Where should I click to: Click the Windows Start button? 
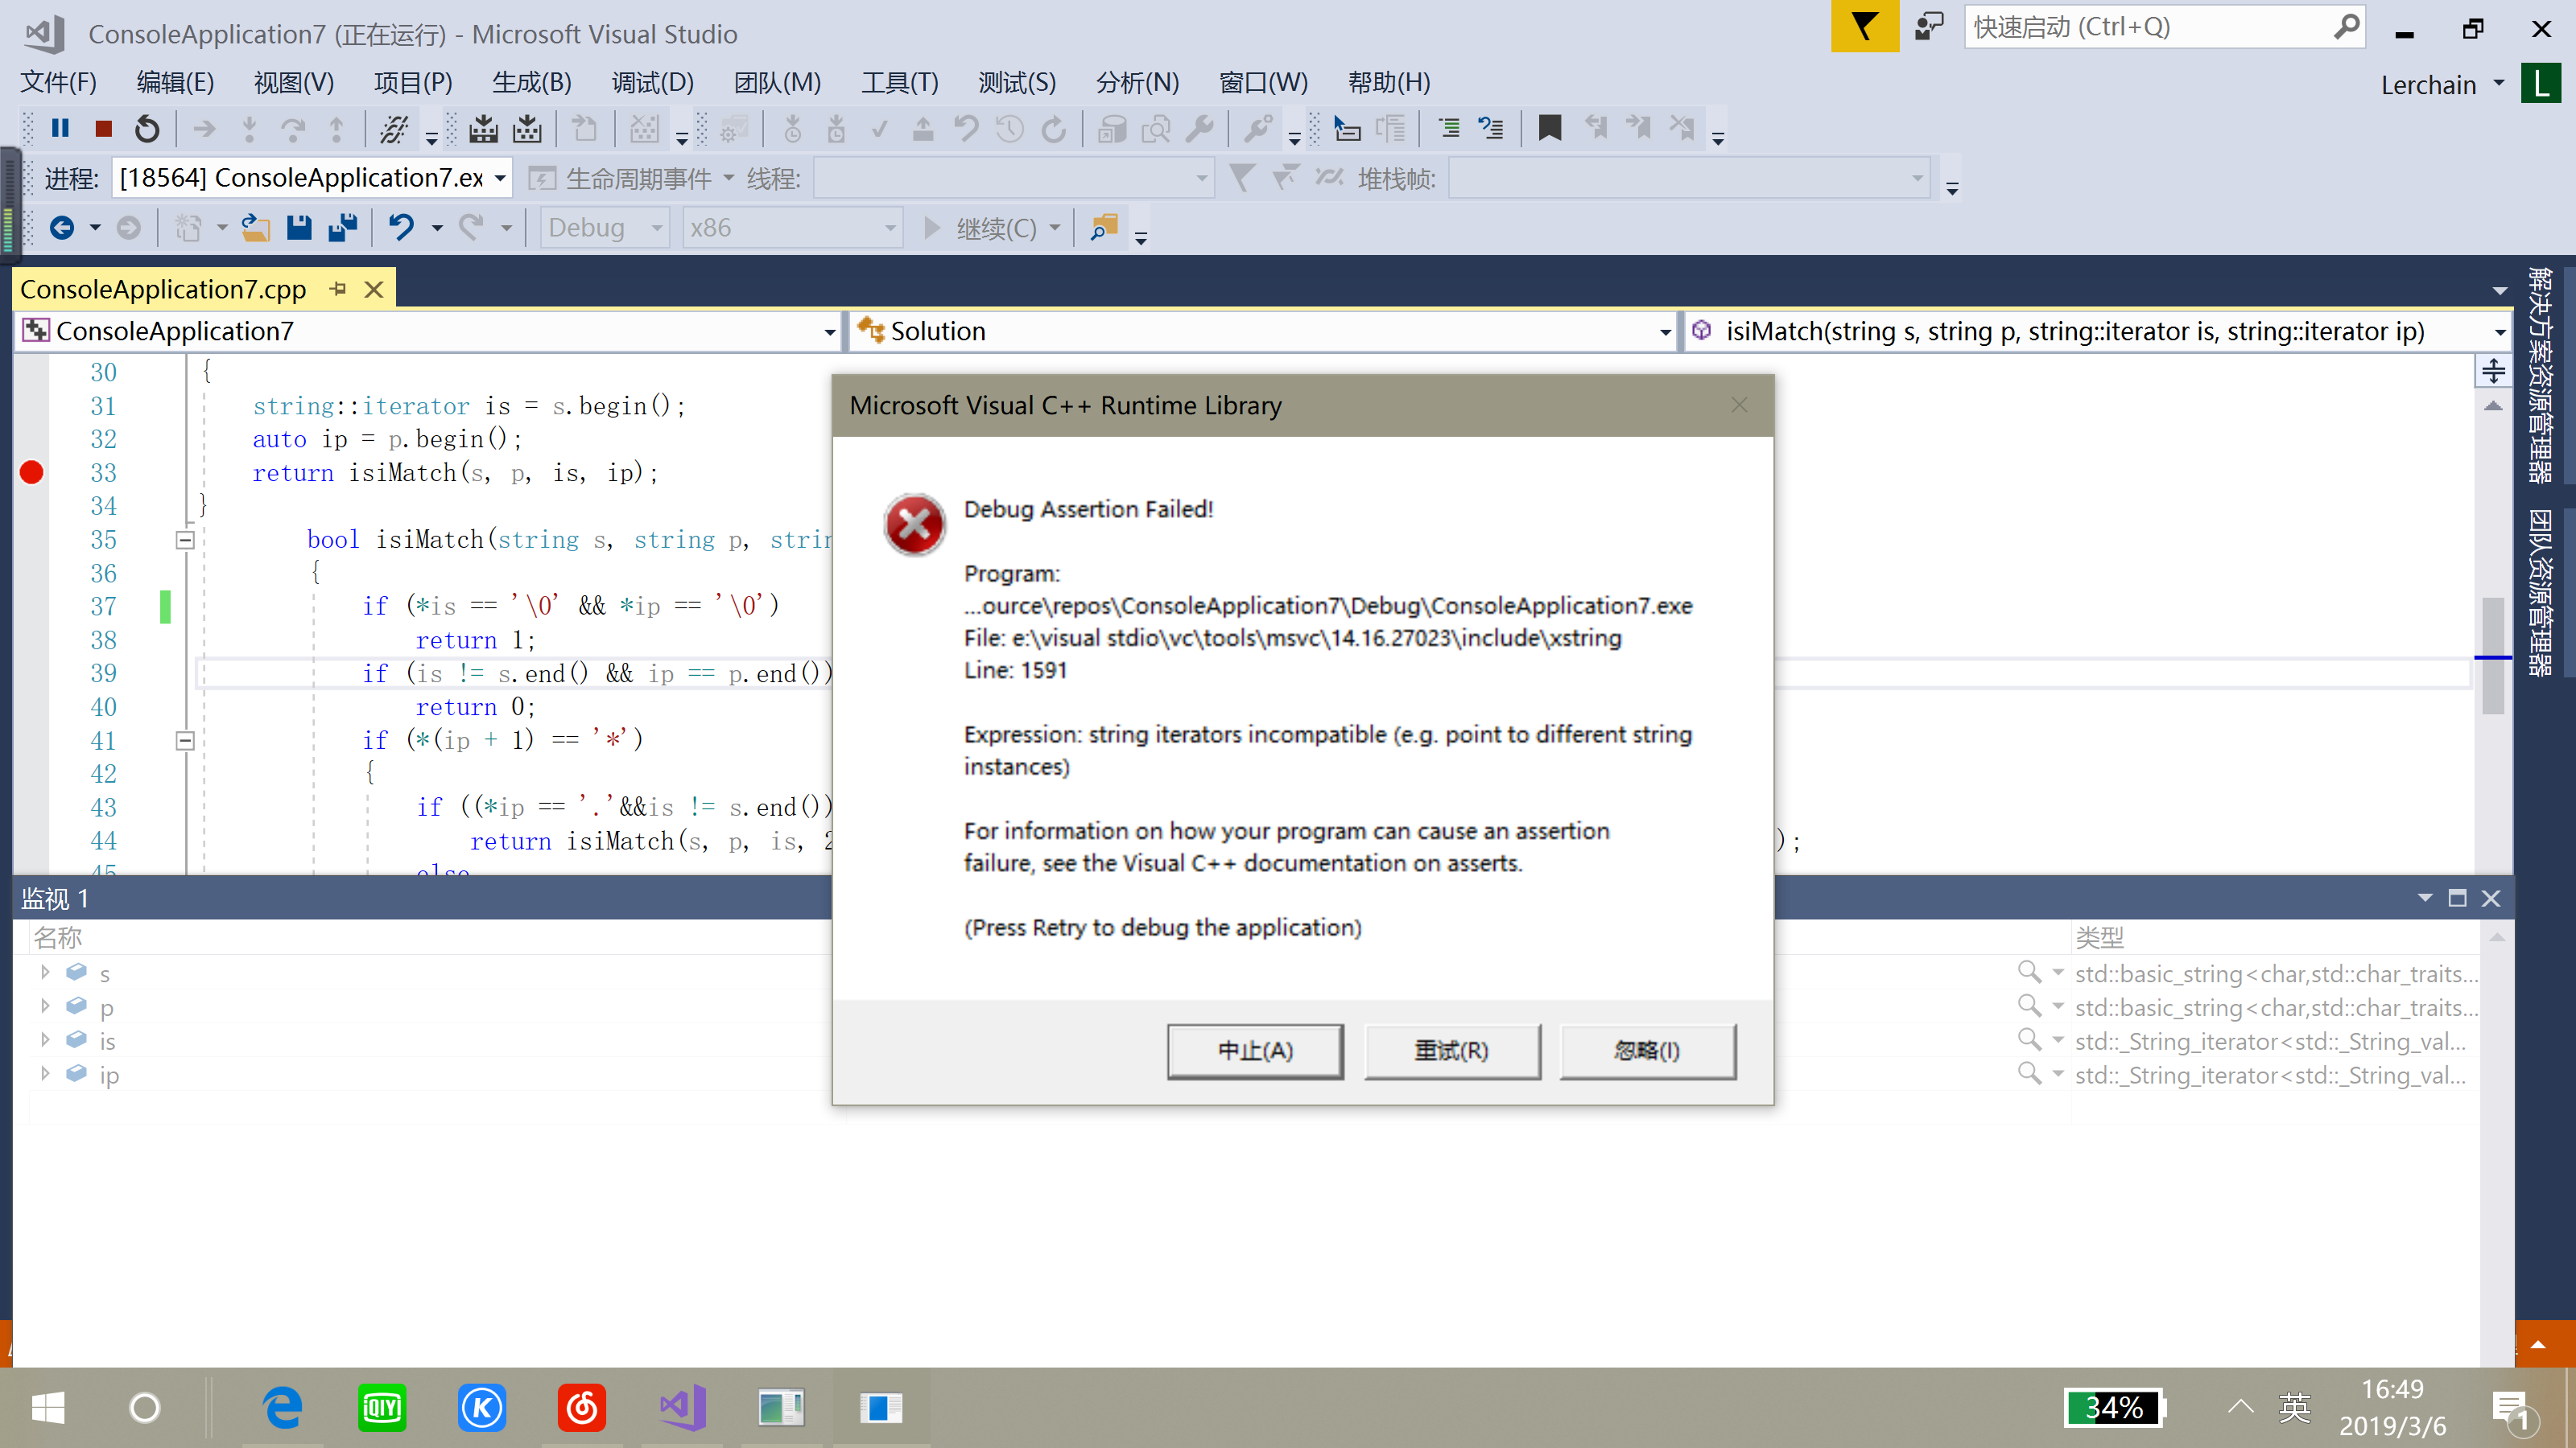pos(47,1407)
